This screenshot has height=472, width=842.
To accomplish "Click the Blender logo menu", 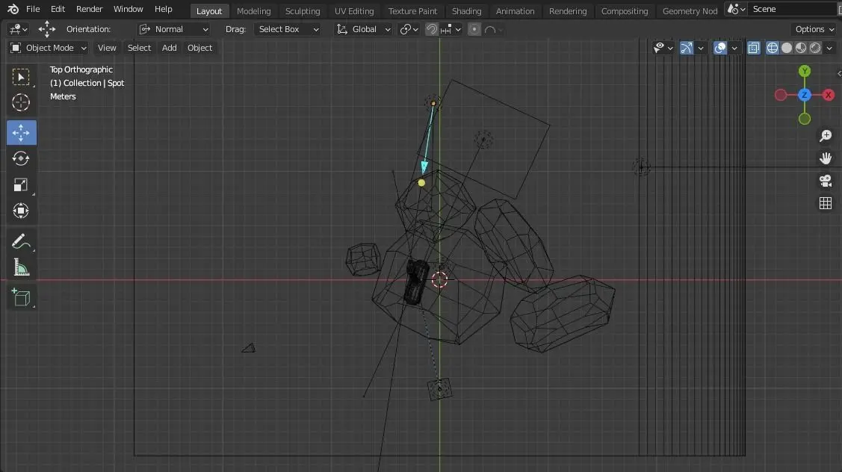I will pyautogui.click(x=13, y=9).
